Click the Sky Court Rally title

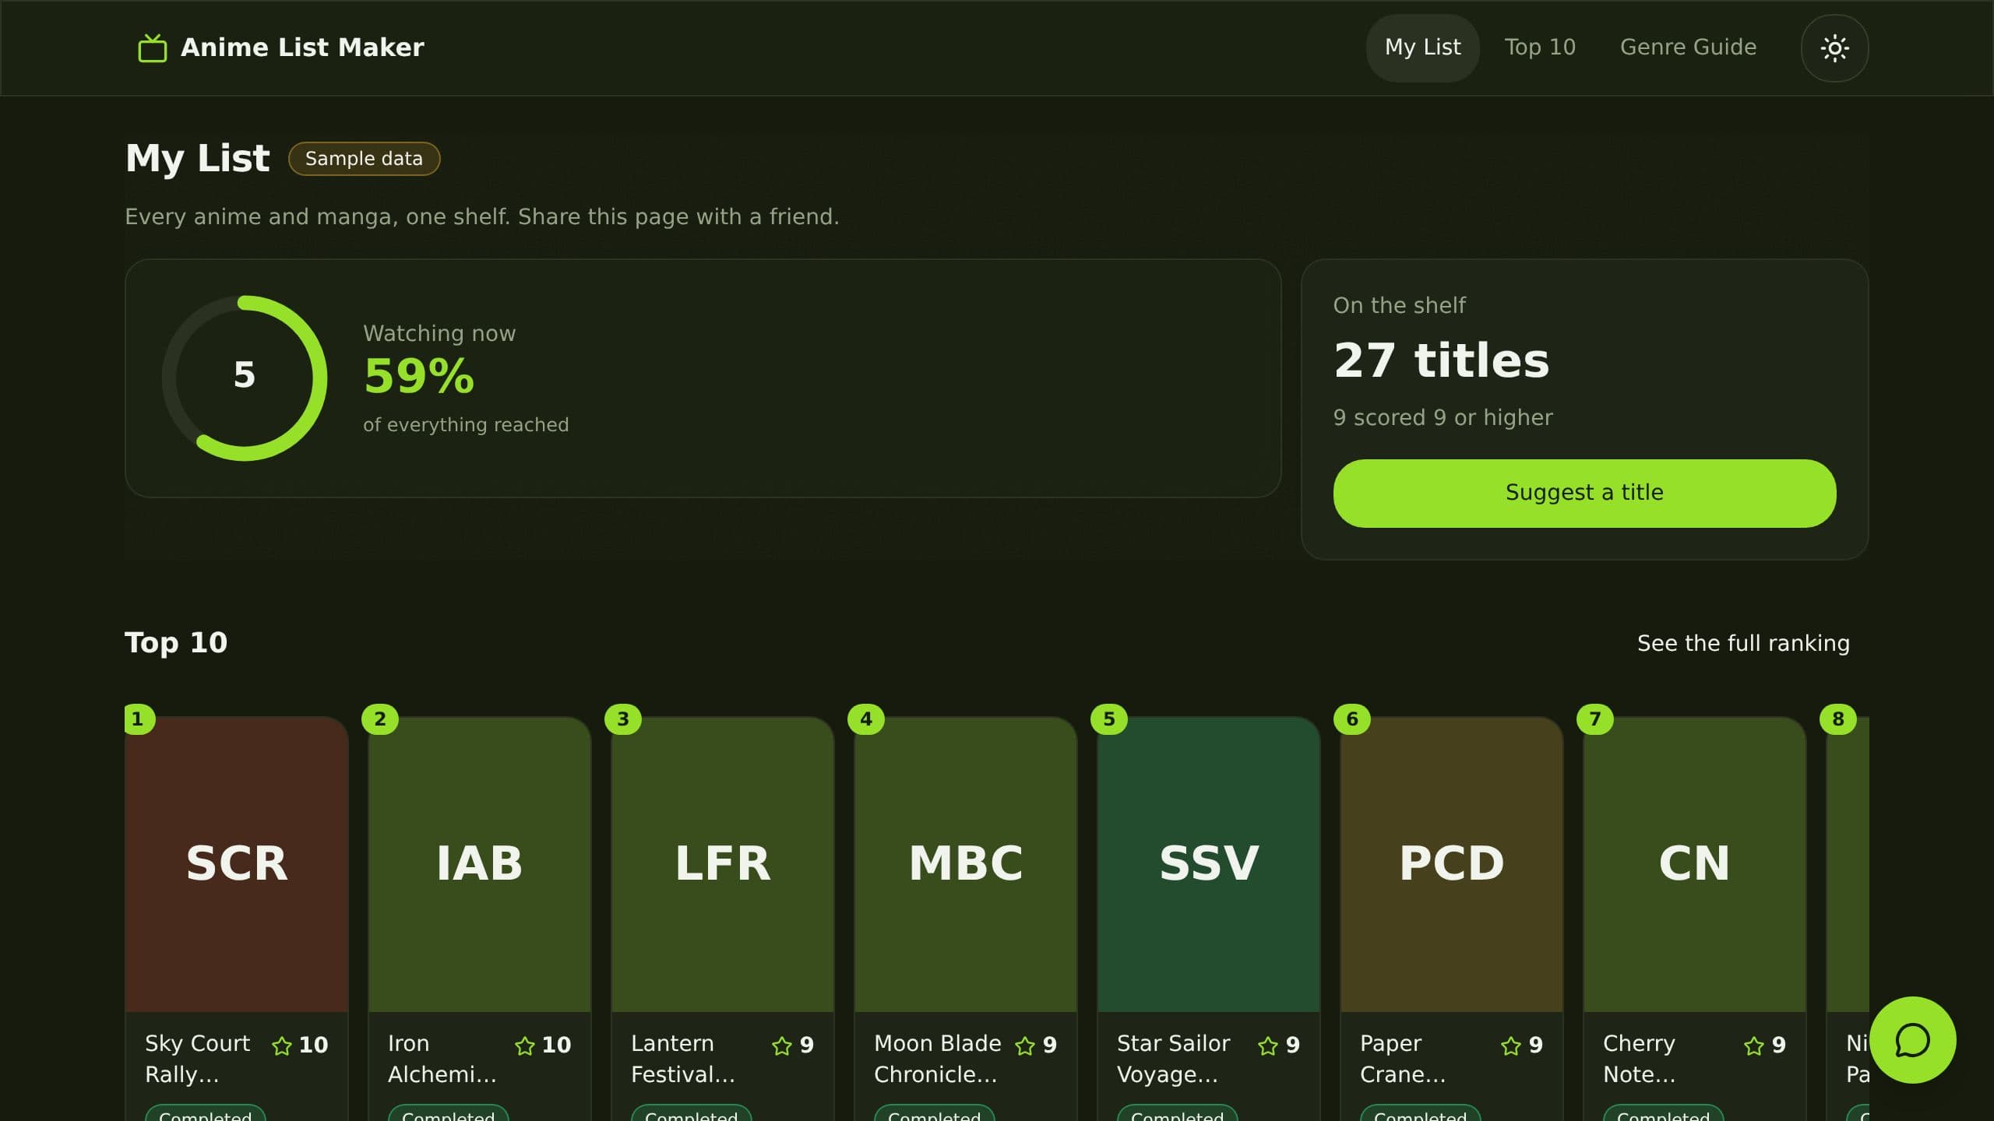(x=198, y=1059)
